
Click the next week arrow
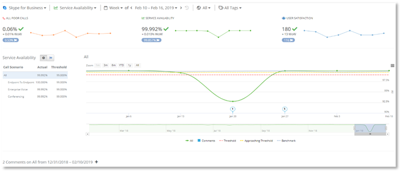(x=181, y=8)
